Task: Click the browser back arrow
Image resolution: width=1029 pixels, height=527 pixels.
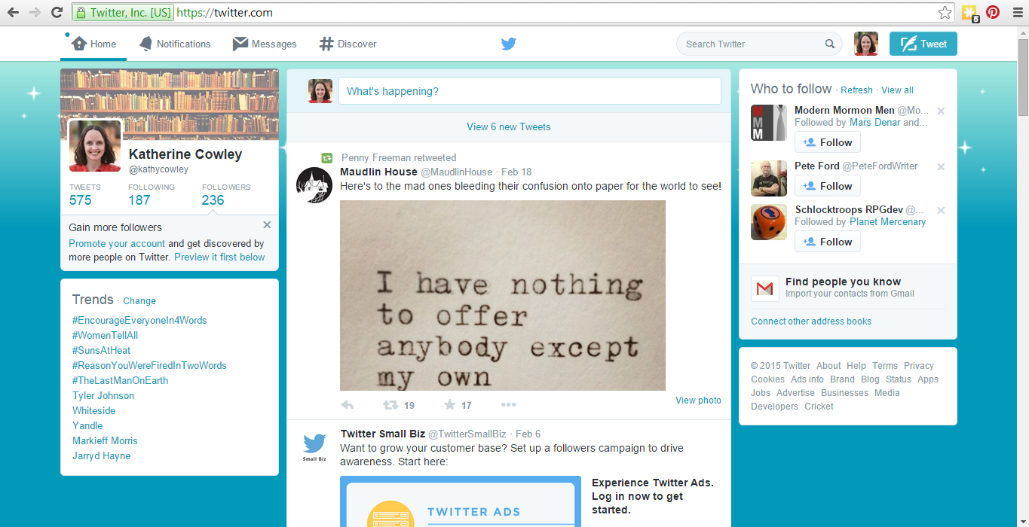Action: tap(13, 12)
